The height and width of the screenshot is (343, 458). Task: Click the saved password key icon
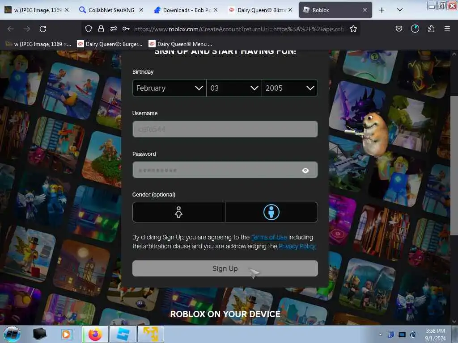126,29
